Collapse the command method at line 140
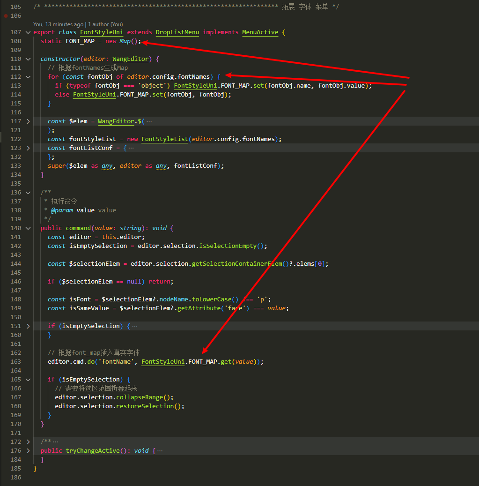The width and height of the screenshot is (479, 486). (x=28, y=228)
